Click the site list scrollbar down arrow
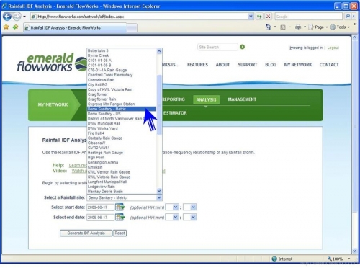Screen dimensions: 360x268 coord(159,191)
